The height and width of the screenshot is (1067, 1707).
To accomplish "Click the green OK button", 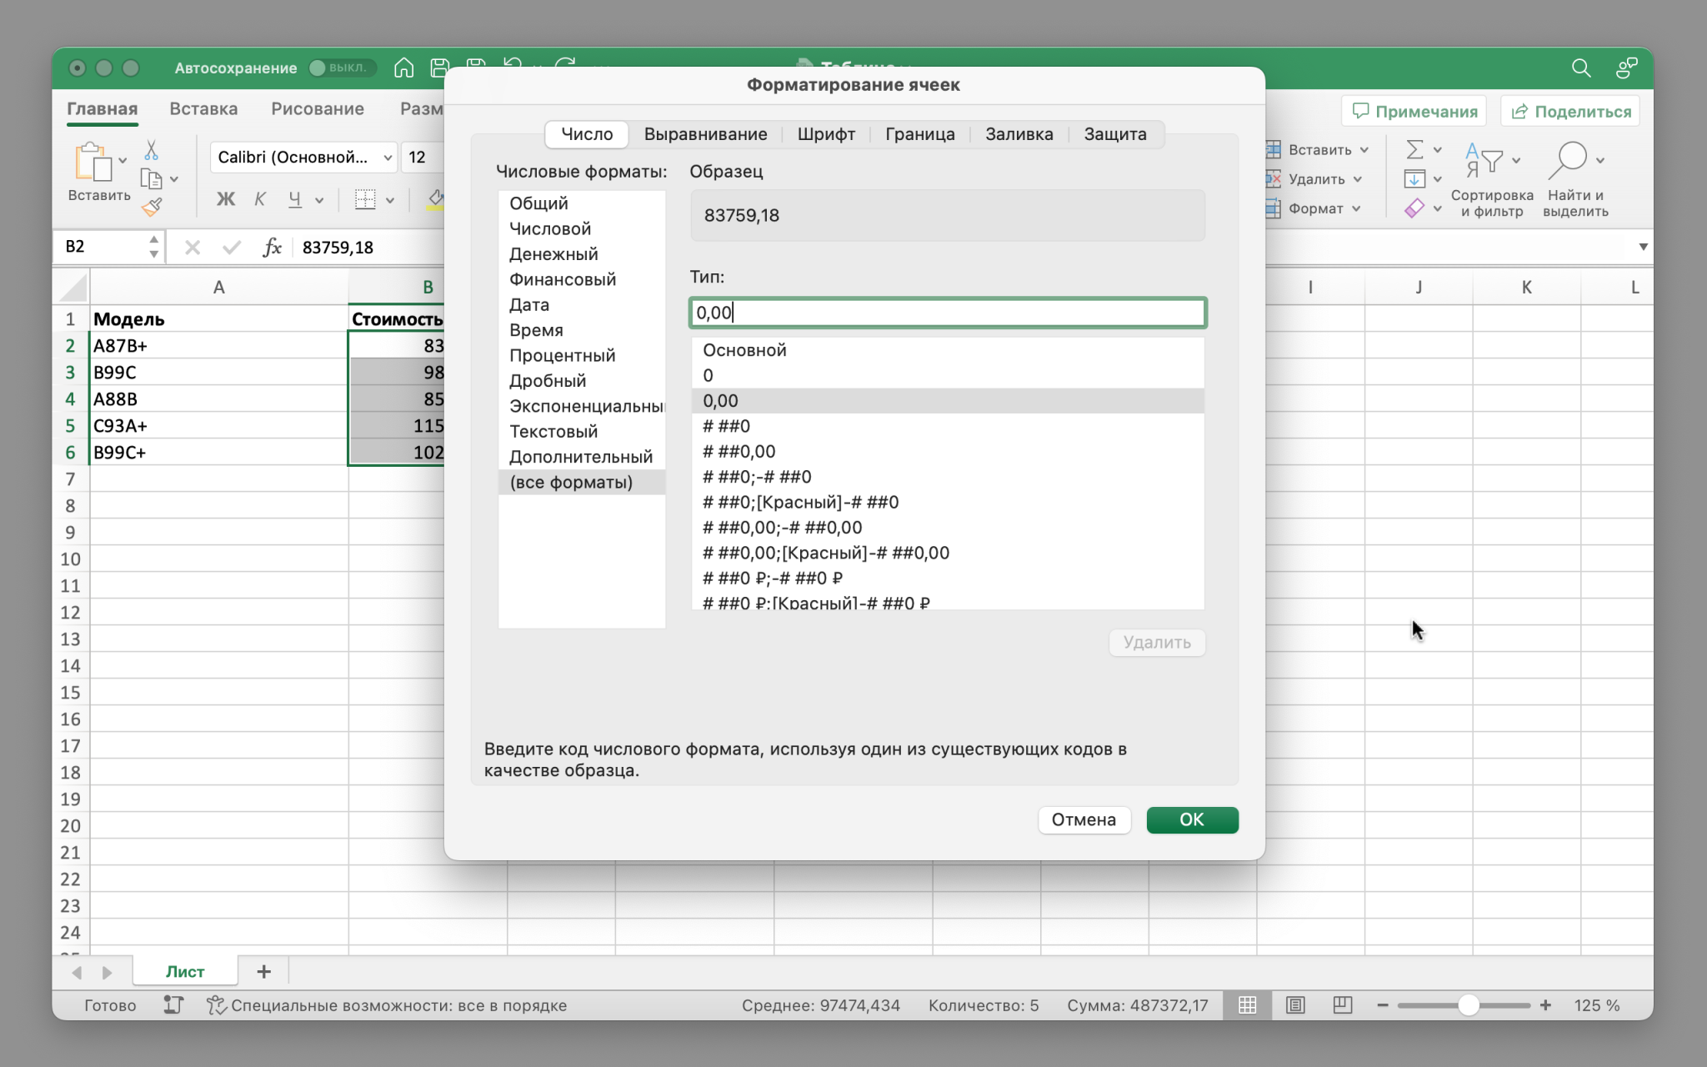I will click(x=1192, y=819).
